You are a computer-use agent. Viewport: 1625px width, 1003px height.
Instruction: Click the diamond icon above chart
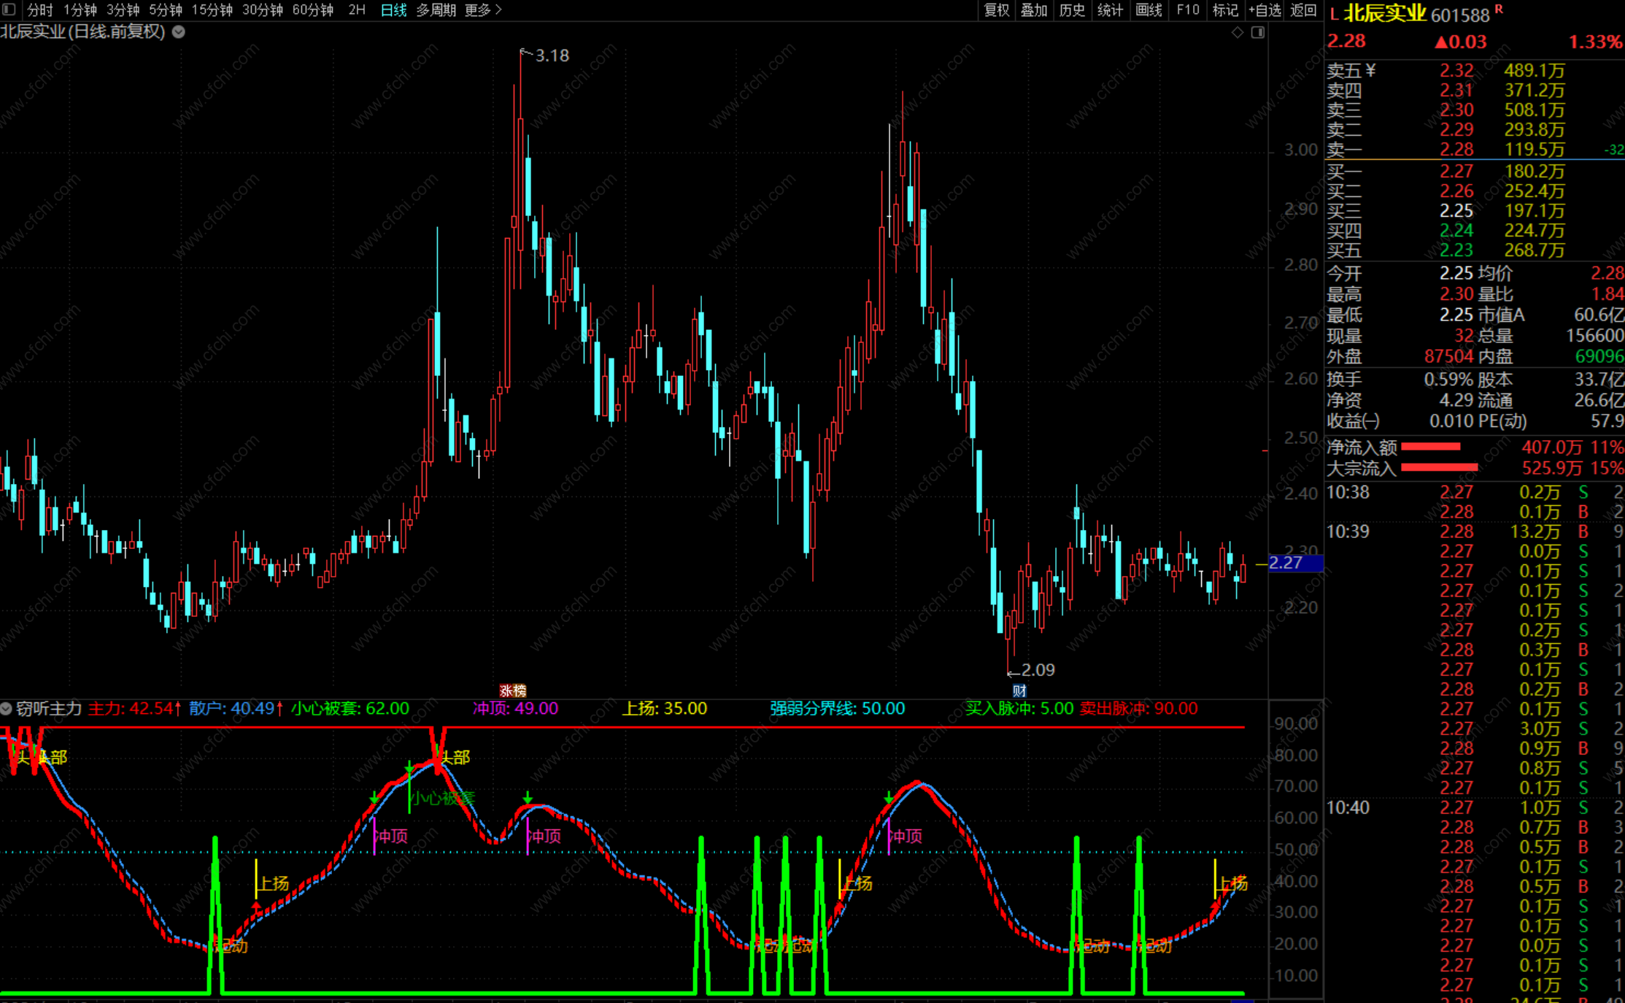(x=1237, y=32)
